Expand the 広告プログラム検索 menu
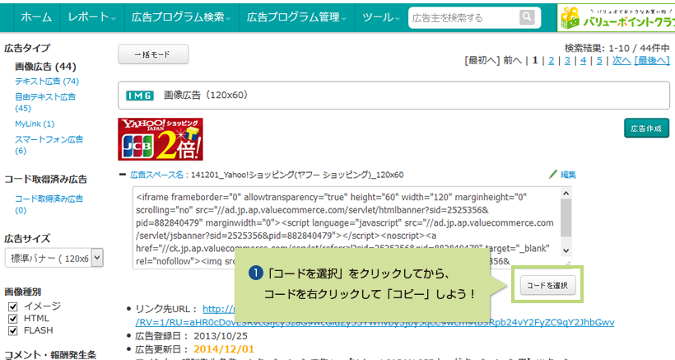The width and height of the screenshot is (675, 360). point(181,17)
